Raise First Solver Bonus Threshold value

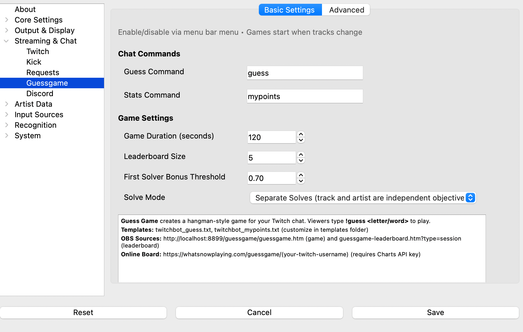click(x=301, y=175)
